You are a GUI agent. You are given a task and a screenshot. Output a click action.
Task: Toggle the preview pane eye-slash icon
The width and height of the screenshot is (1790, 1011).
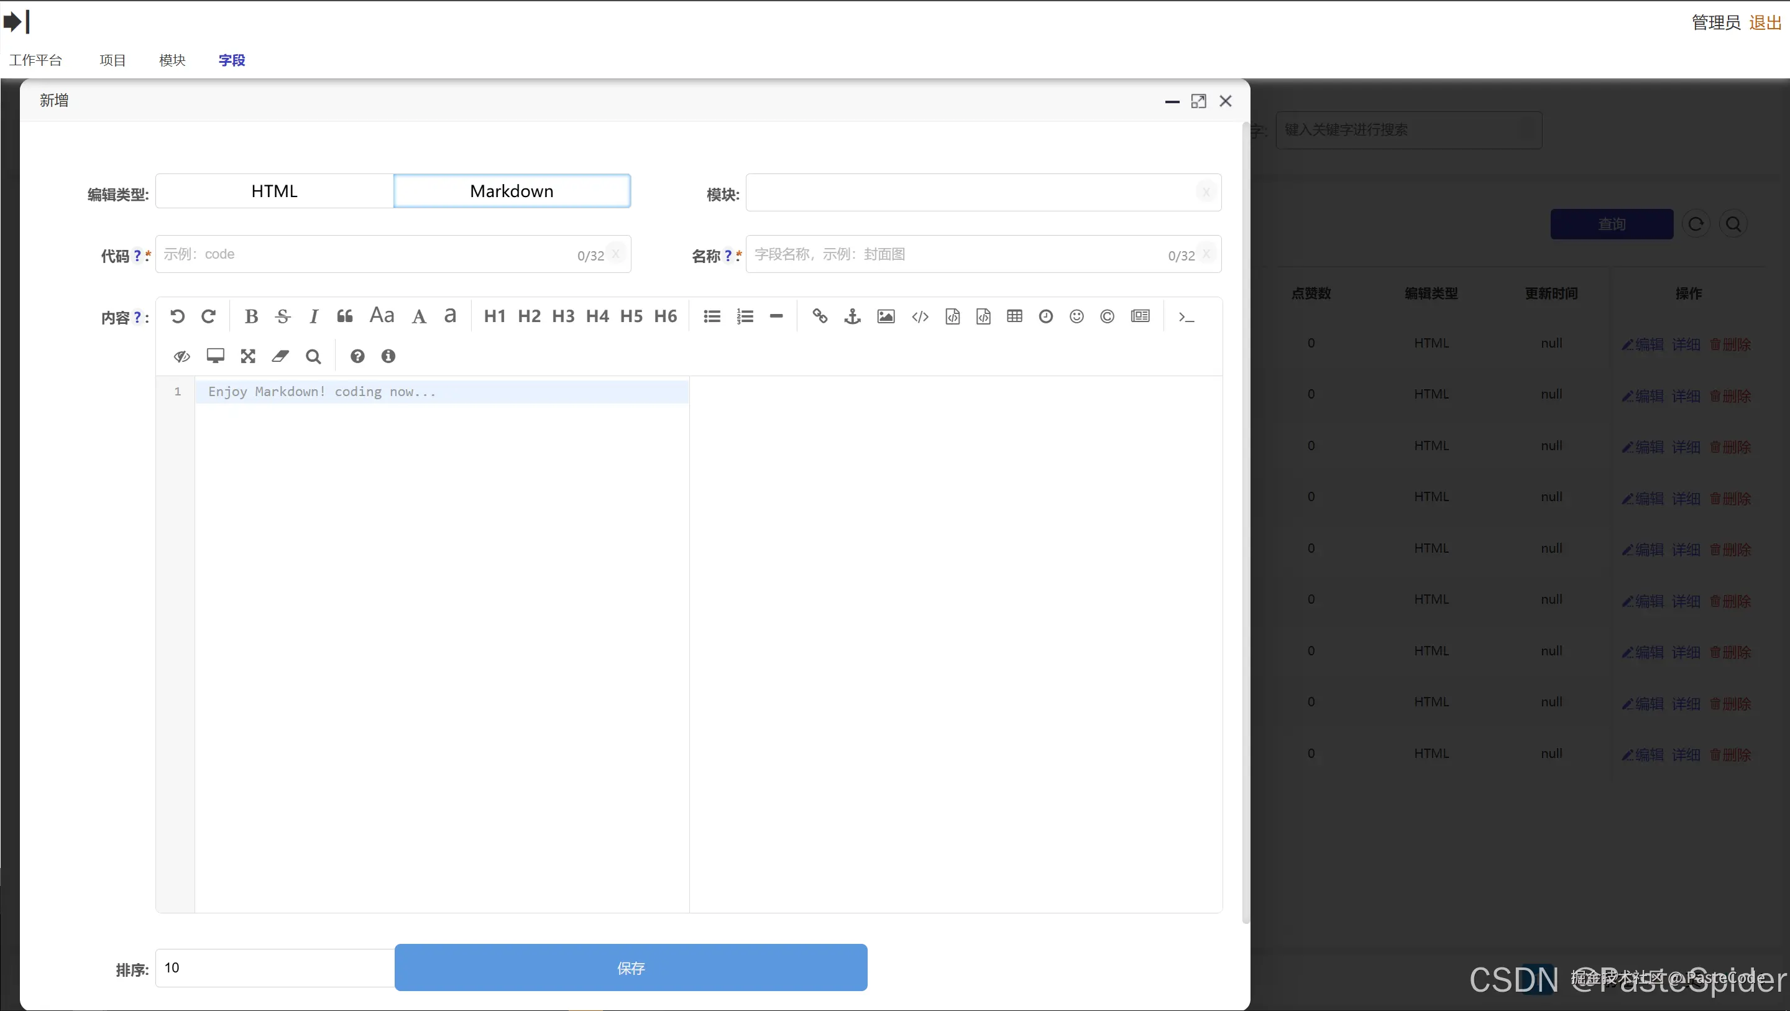point(181,357)
